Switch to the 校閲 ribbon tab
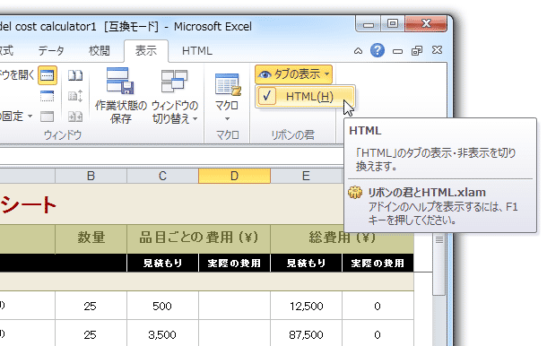Screen dimensions: 547x346 click(99, 51)
